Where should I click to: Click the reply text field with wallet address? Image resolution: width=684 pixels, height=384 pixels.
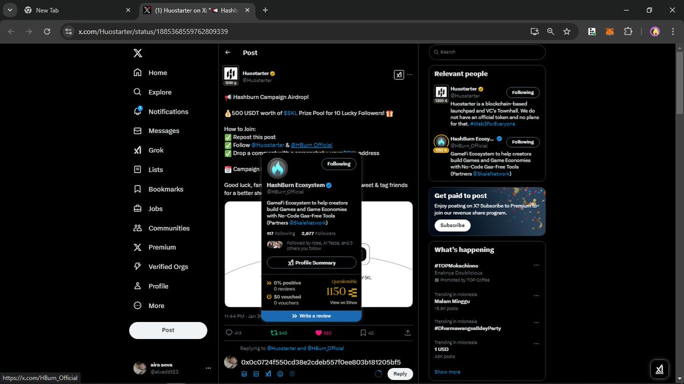click(321, 362)
